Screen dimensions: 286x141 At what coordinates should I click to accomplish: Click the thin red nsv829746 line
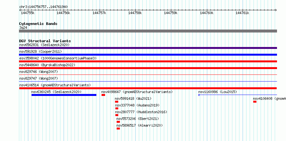click(x=148, y=74)
